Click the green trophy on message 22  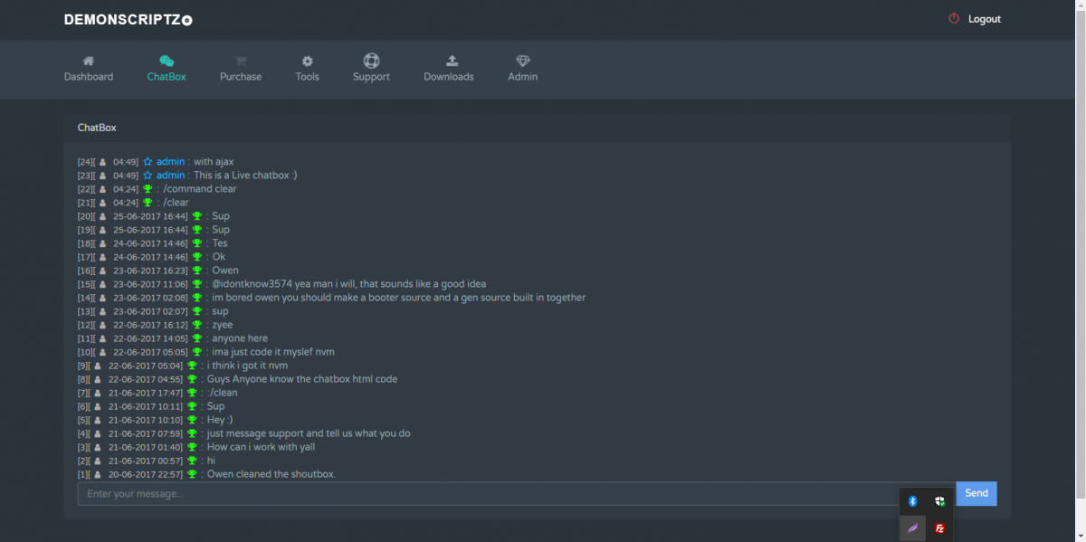(148, 189)
